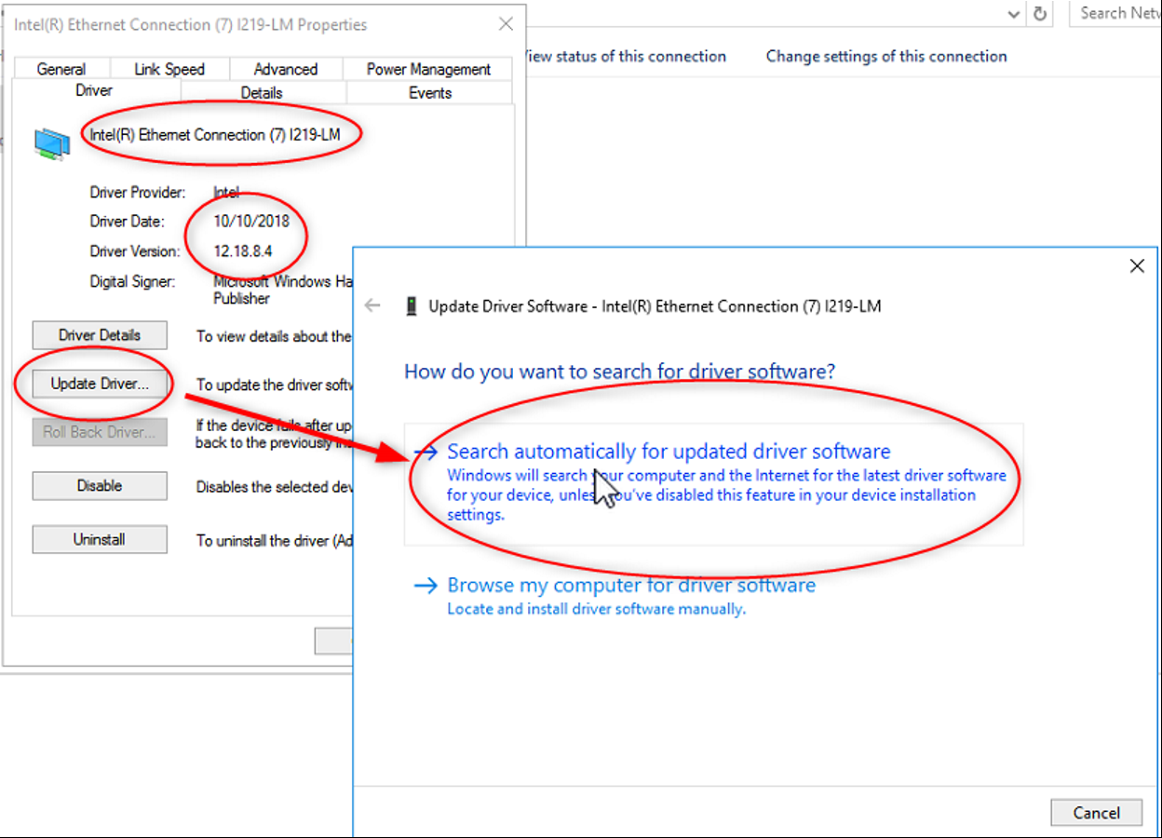The image size is (1162, 838).
Task: Click the Disable device button
Action: pyautogui.click(x=100, y=486)
